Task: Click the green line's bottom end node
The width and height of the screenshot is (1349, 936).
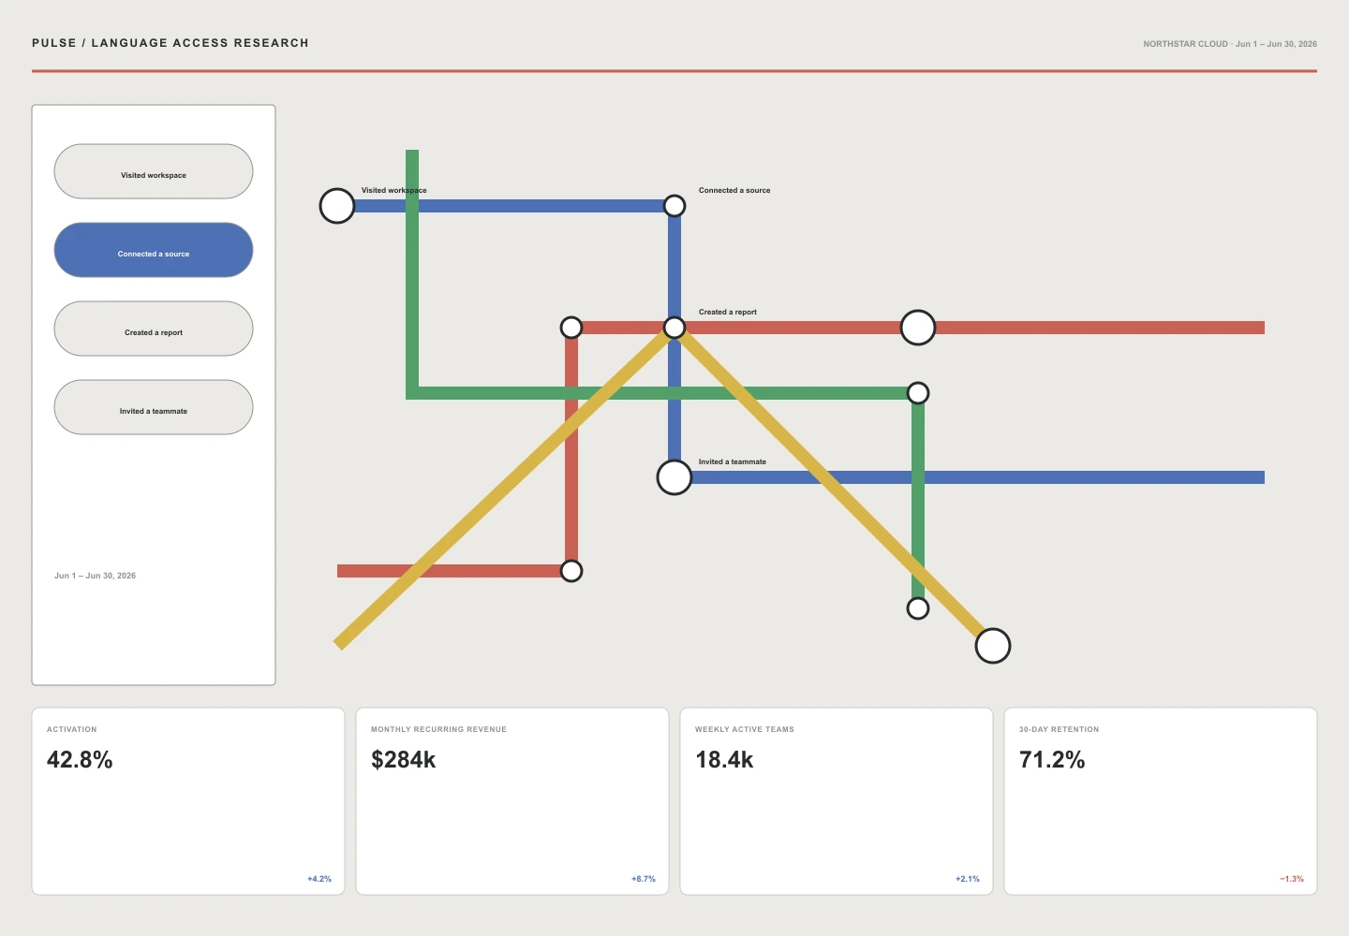Action: [918, 608]
